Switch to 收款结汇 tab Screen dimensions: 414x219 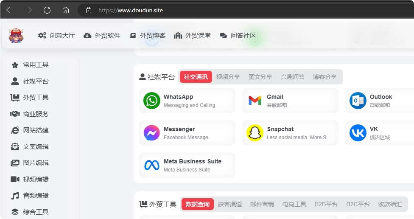point(390,204)
